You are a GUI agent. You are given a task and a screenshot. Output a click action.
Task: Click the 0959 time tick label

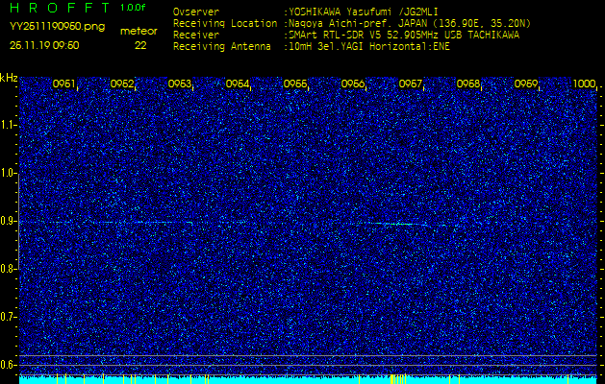point(526,84)
